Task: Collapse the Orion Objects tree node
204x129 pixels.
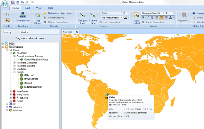Action: (x=3, y=47)
